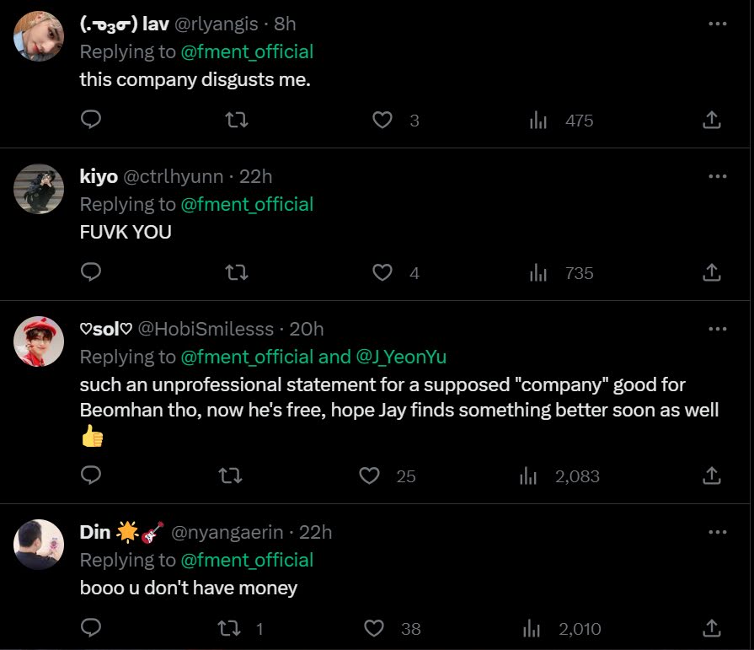The height and width of the screenshot is (650, 754).
Task: Like sol's tweet with 25 likes
Action: (370, 476)
